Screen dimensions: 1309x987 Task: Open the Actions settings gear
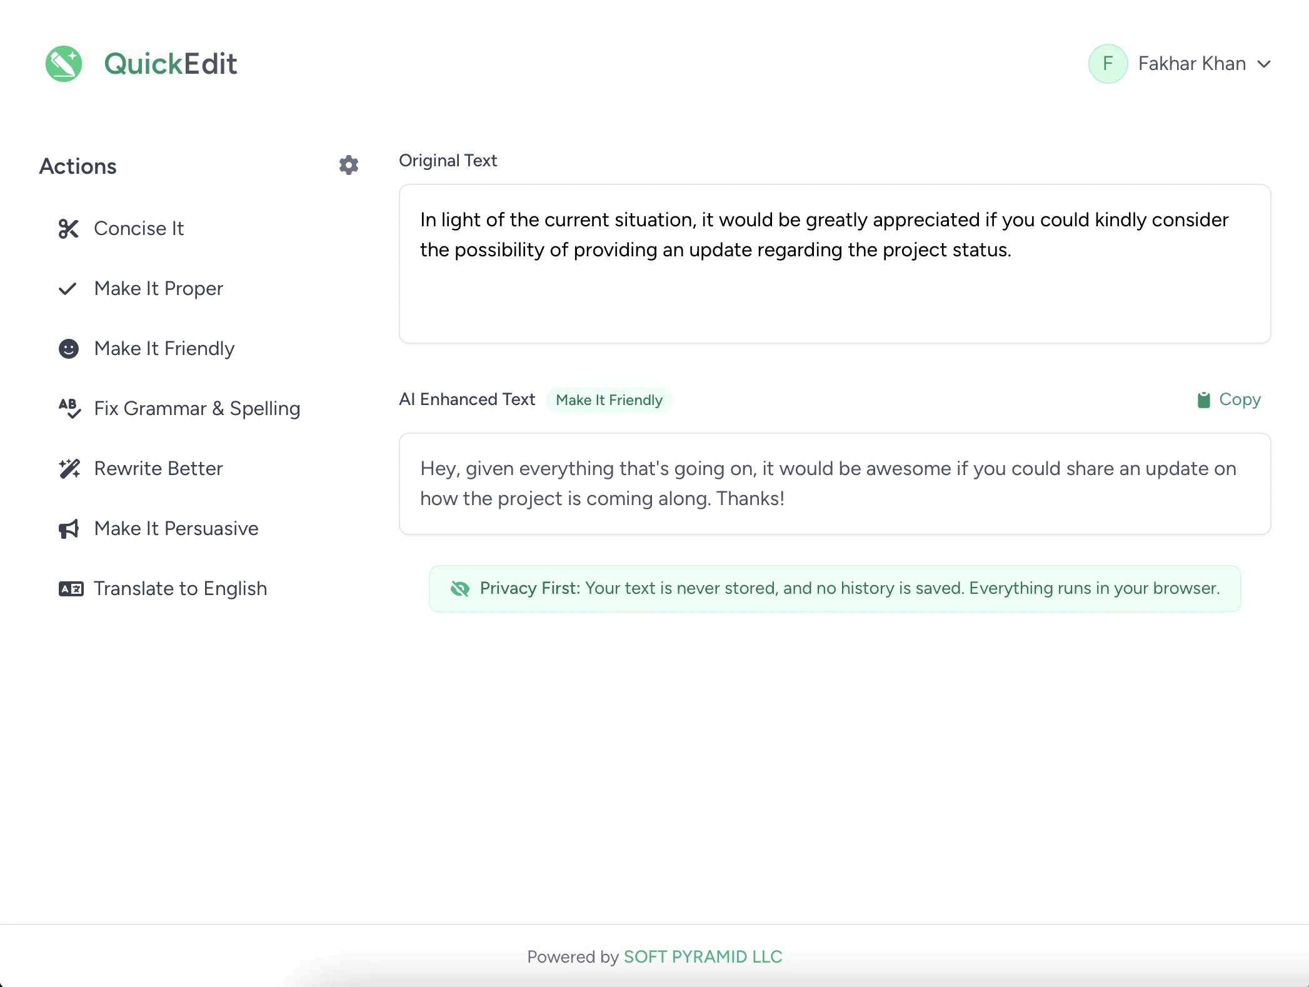[349, 165]
